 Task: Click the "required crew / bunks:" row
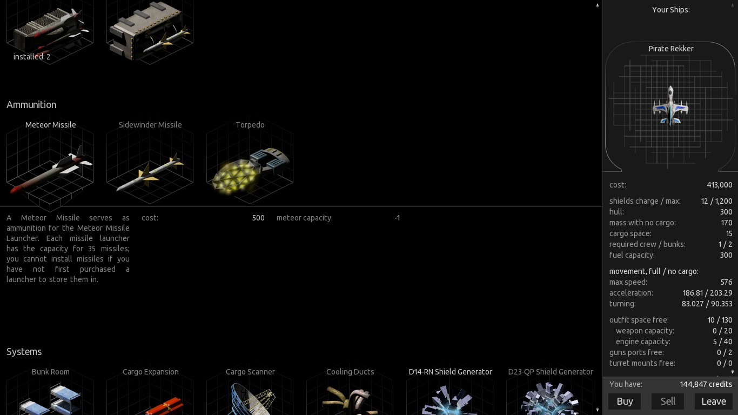point(670,244)
